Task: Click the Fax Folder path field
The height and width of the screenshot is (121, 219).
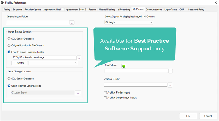Action: 136,71
